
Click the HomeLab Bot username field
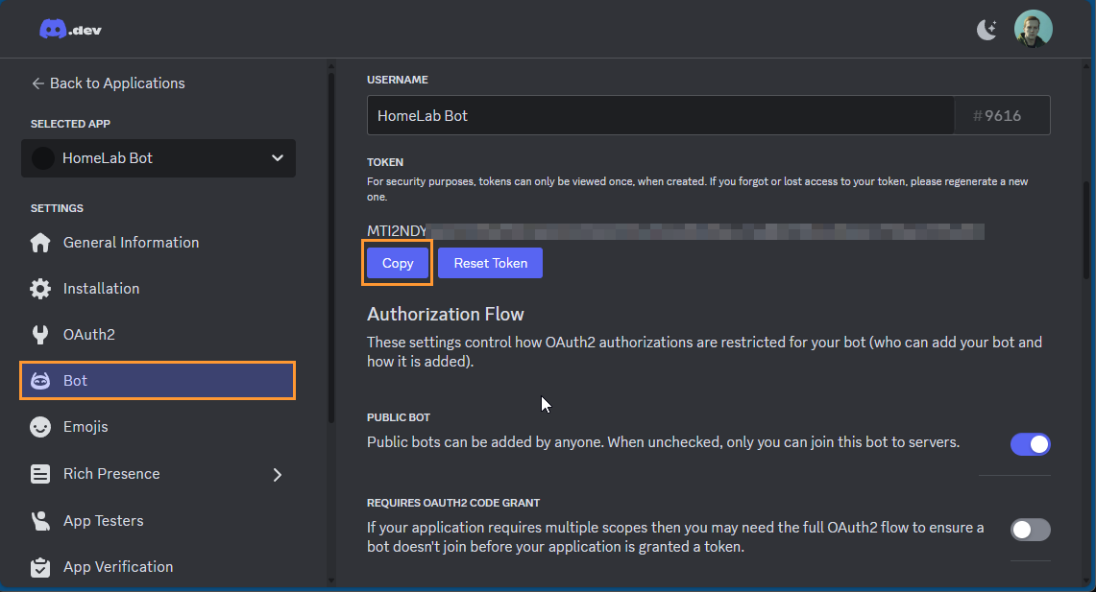point(660,115)
